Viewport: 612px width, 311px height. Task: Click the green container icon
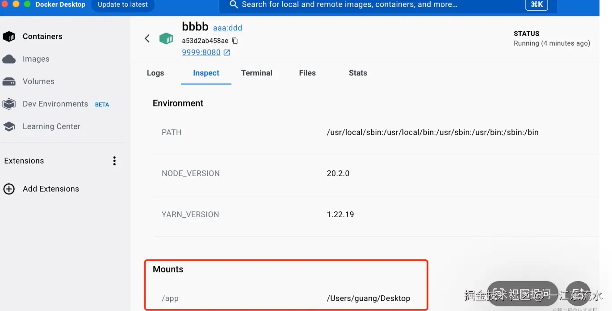tap(166, 39)
